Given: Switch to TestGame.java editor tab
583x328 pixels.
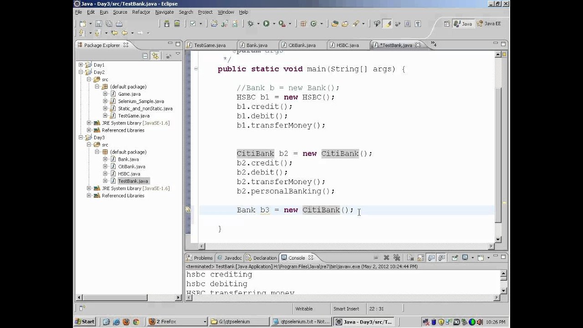Looking at the screenshot, I should pos(210,45).
